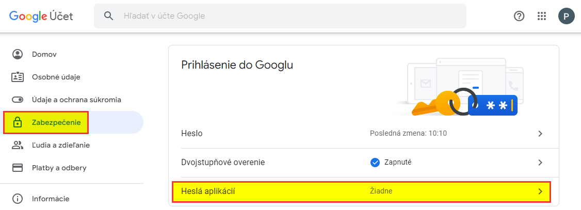581x210 pixels.
Task: Click the Domov person icon
Action: pyautogui.click(x=18, y=54)
